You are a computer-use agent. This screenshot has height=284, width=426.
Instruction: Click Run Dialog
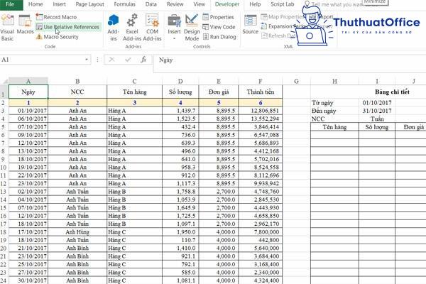point(219,37)
